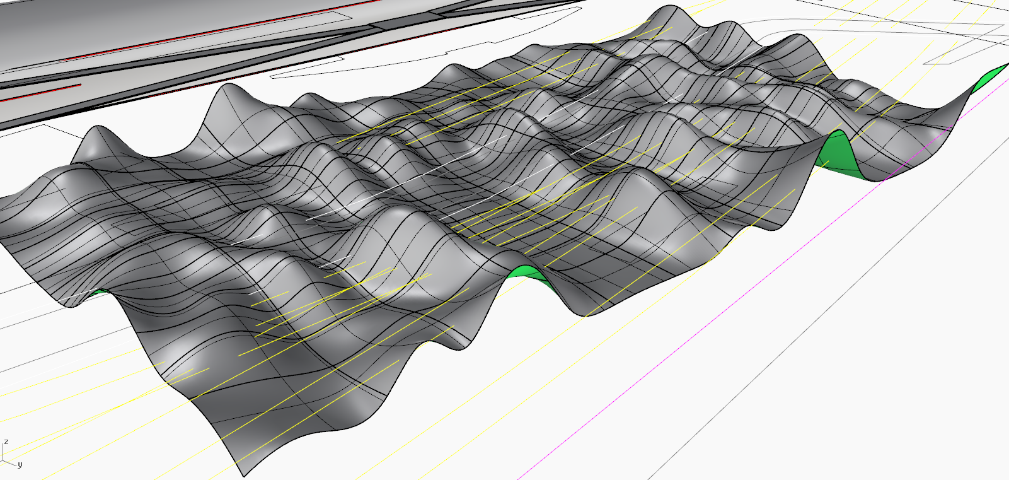Click the Y axis label on axis icon
The width and height of the screenshot is (1009, 480).
(20, 465)
